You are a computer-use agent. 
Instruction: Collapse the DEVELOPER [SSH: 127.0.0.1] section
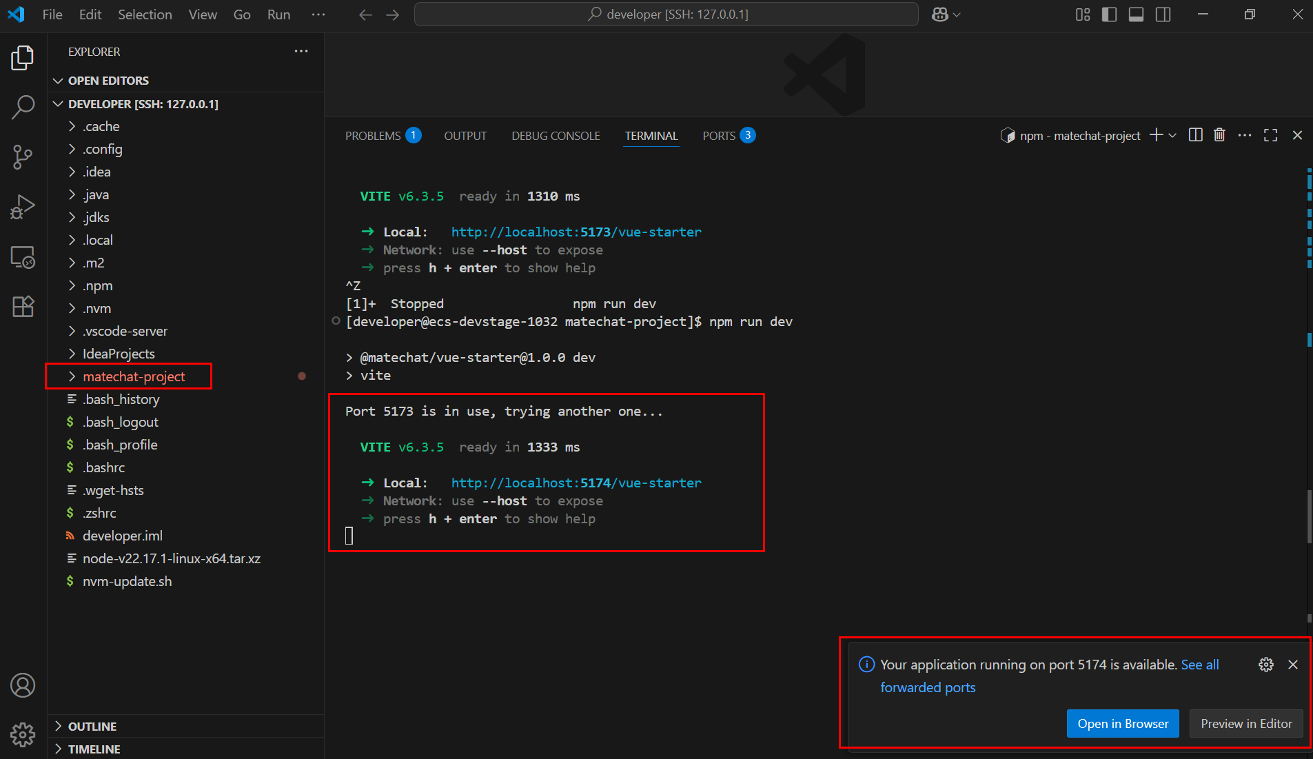click(x=186, y=104)
